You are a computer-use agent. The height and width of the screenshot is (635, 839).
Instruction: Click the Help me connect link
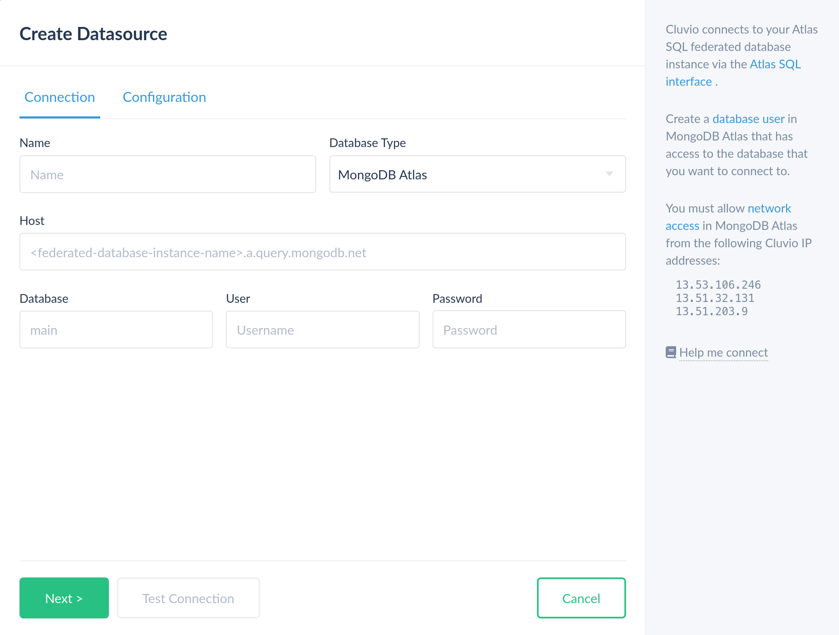[x=723, y=353]
